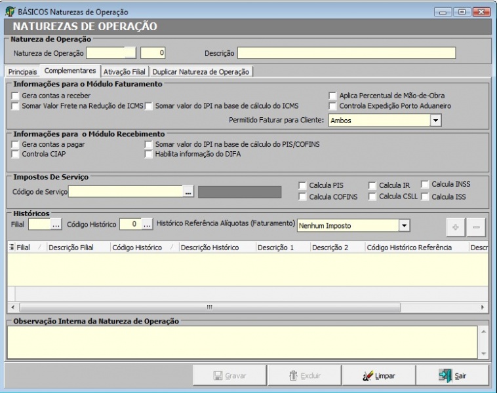The width and height of the screenshot is (497, 393).
Task: Enable Gera contas a receber checkbox
Action: coord(16,96)
